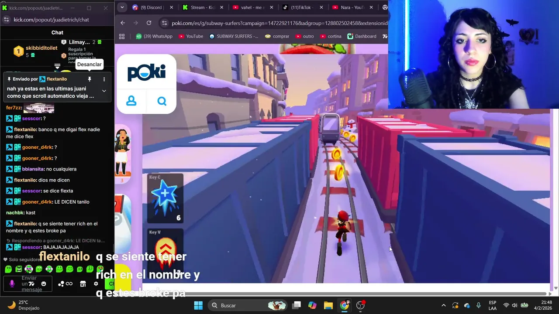The image size is (559, 314).
Task: Open flextanilo's profile from pinned message
Action: (56, 79)
